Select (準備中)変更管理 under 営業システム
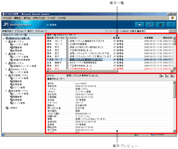 click(20, 60)
